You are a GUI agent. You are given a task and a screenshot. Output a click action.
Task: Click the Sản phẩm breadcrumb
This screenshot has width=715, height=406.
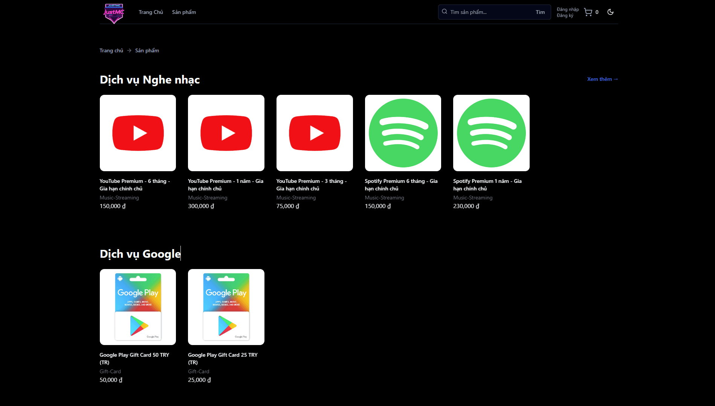click(x=147, y=50)
